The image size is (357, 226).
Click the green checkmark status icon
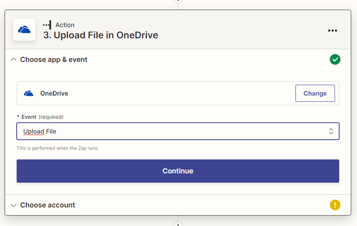(x=335, y=59)
